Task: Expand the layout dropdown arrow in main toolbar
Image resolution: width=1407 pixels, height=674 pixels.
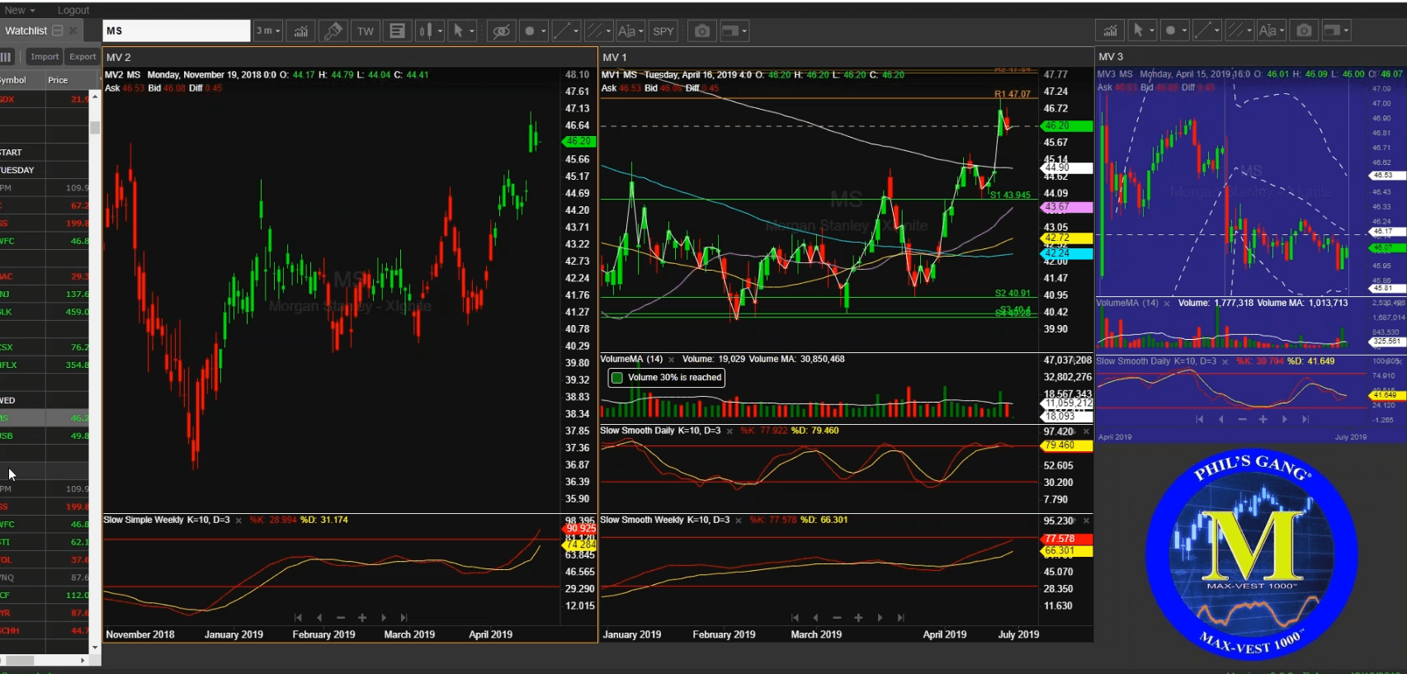Action: point(744,31)
